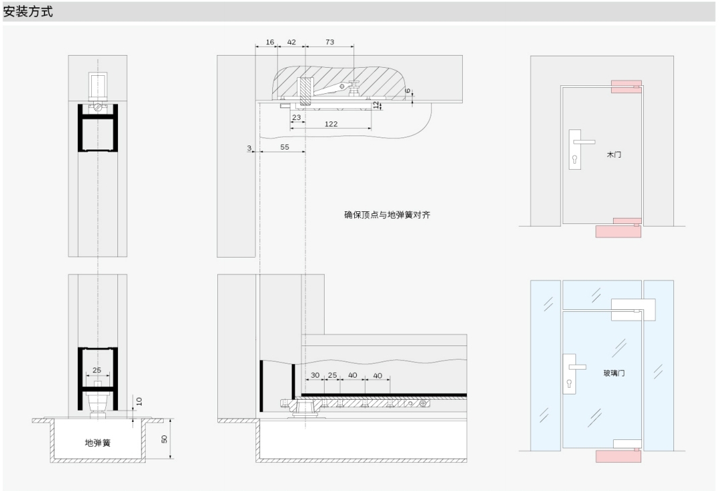This screenshot has height=491, width=719.
Task: Click the vertical 50 depth dimension
Action: click(164, 439)
